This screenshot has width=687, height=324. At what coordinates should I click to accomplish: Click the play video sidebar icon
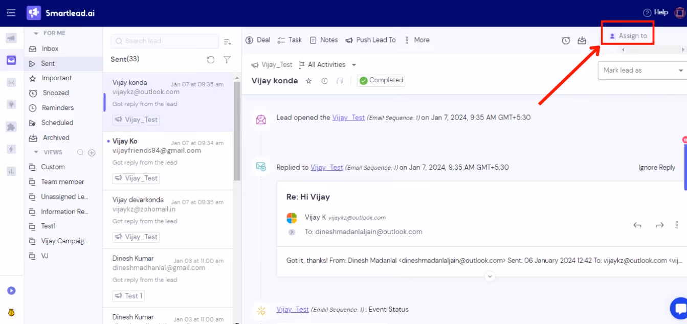pos(11,291)
